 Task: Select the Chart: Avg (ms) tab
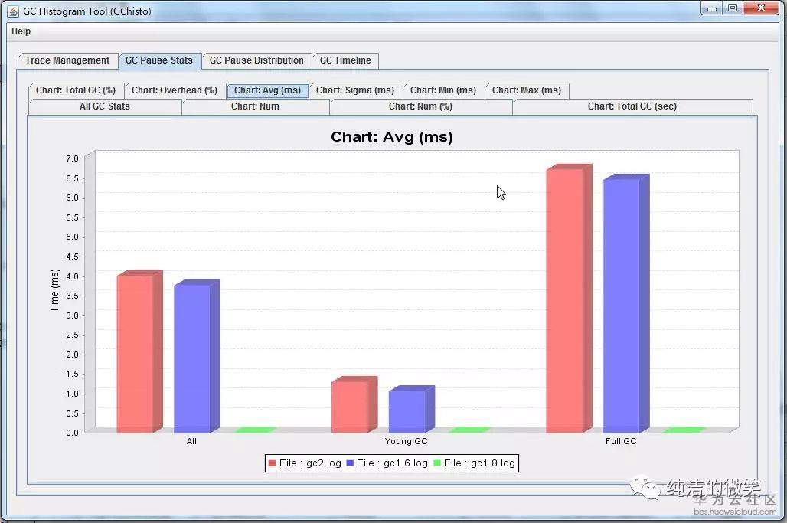(x=267, y=90)
